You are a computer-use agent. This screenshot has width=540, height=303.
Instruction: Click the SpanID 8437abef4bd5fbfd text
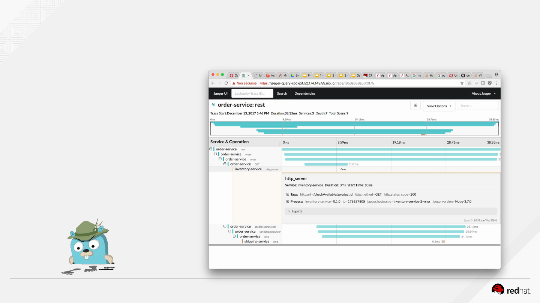click(x=480, y=221)
